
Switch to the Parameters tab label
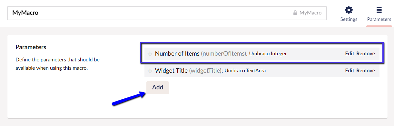pyautogui.click(x=379, y=19)
